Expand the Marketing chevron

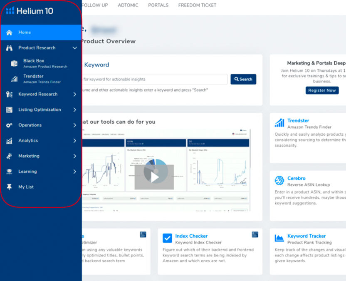coord(75,156)
